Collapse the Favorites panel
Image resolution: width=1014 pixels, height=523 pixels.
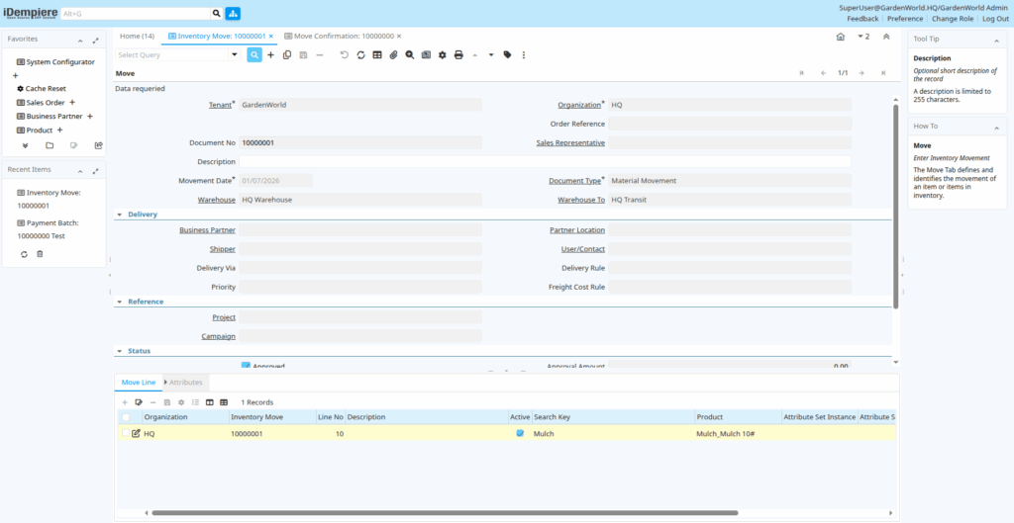click(80, 40)
